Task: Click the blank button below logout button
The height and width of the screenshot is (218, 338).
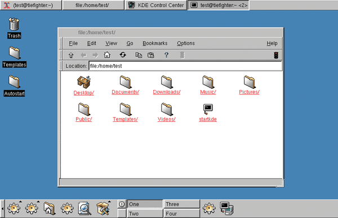Action: click(x=122, y=214)
